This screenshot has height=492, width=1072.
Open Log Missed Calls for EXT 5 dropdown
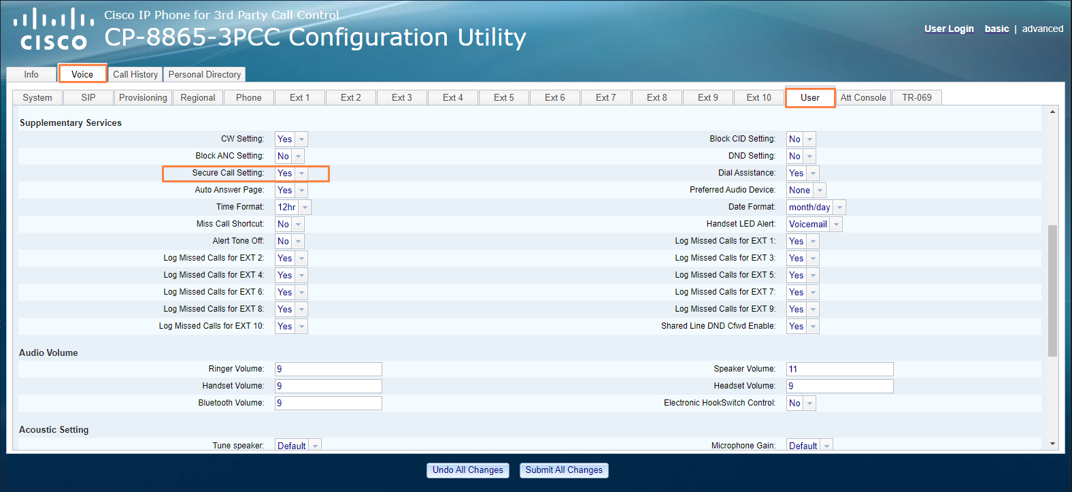[803, 276]
